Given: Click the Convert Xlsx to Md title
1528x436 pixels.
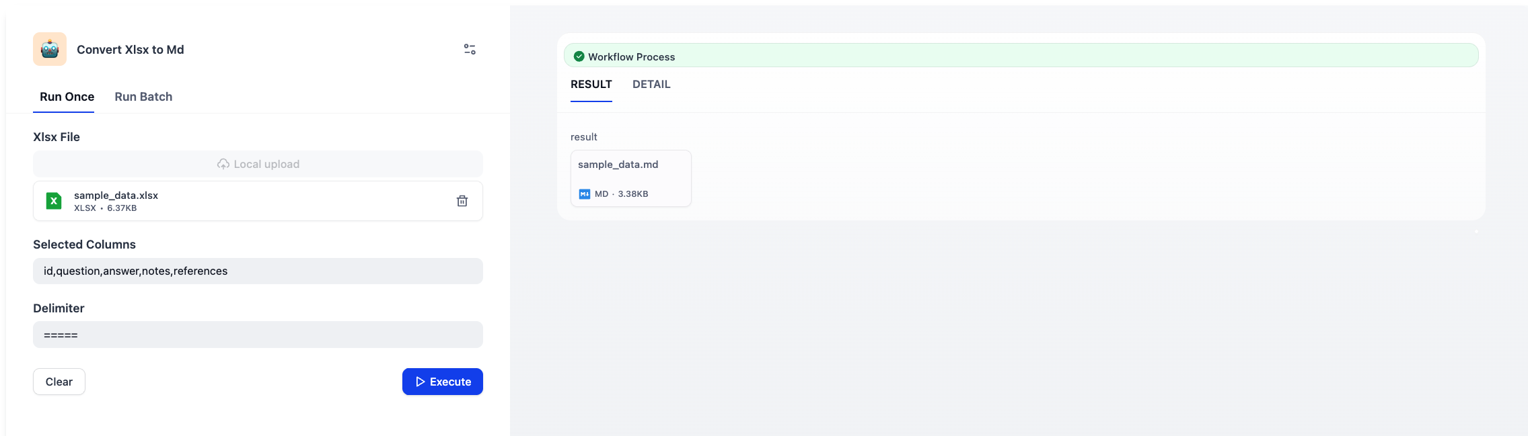Looking at the screenshot, I should pos(131,50).
